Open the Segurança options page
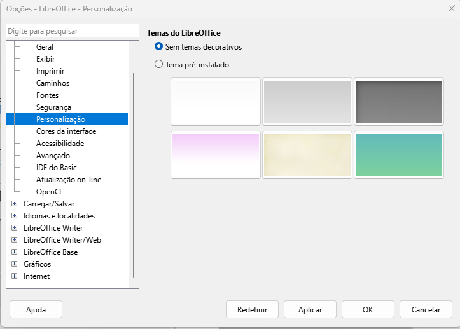Image resolution: width=460 pixels, height=329 pixels. (53, 107)
